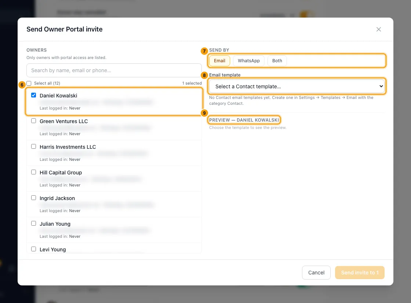The image size is (411, 303).
Task: Tick the Levi Young checkbox
Action: click(33, 249)
